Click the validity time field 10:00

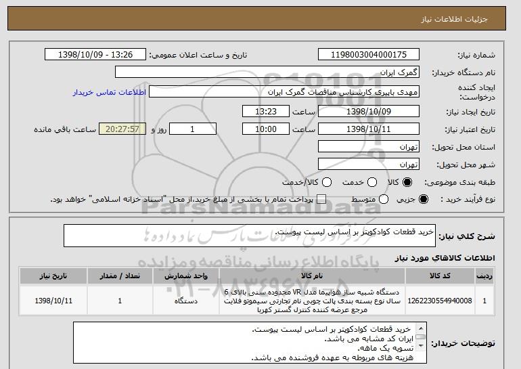(x=266, y=129)
